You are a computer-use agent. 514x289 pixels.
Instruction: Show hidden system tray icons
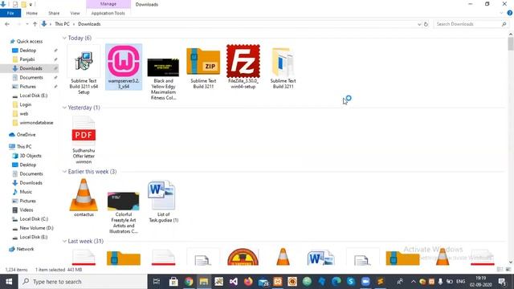tap(413, 282)
